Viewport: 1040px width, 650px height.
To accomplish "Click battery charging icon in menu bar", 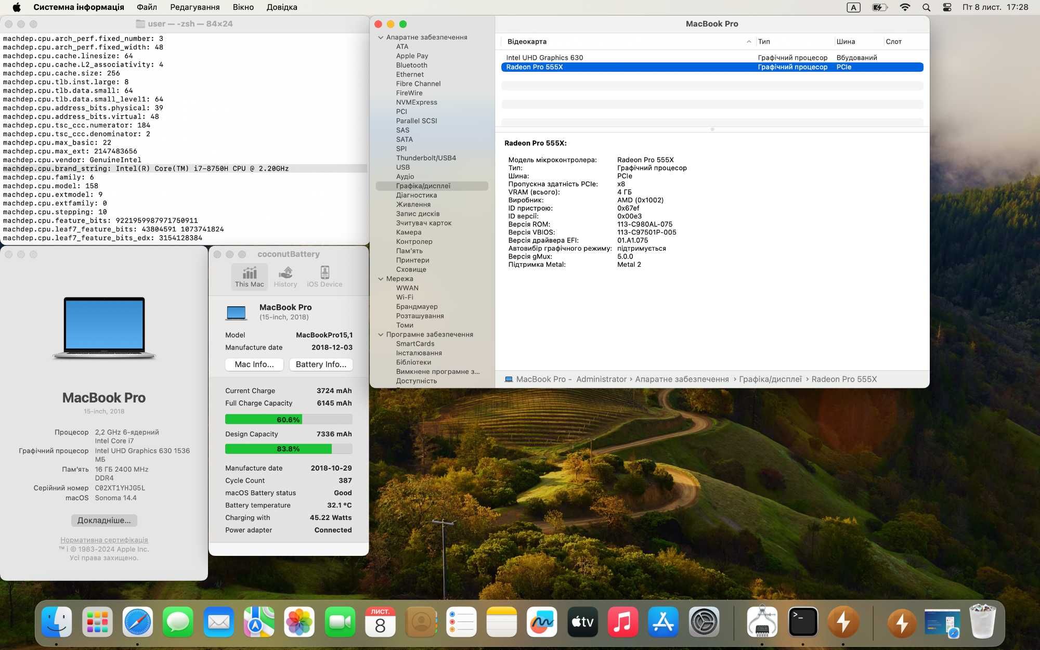I will pyautogui.click(x=880, y=7).
